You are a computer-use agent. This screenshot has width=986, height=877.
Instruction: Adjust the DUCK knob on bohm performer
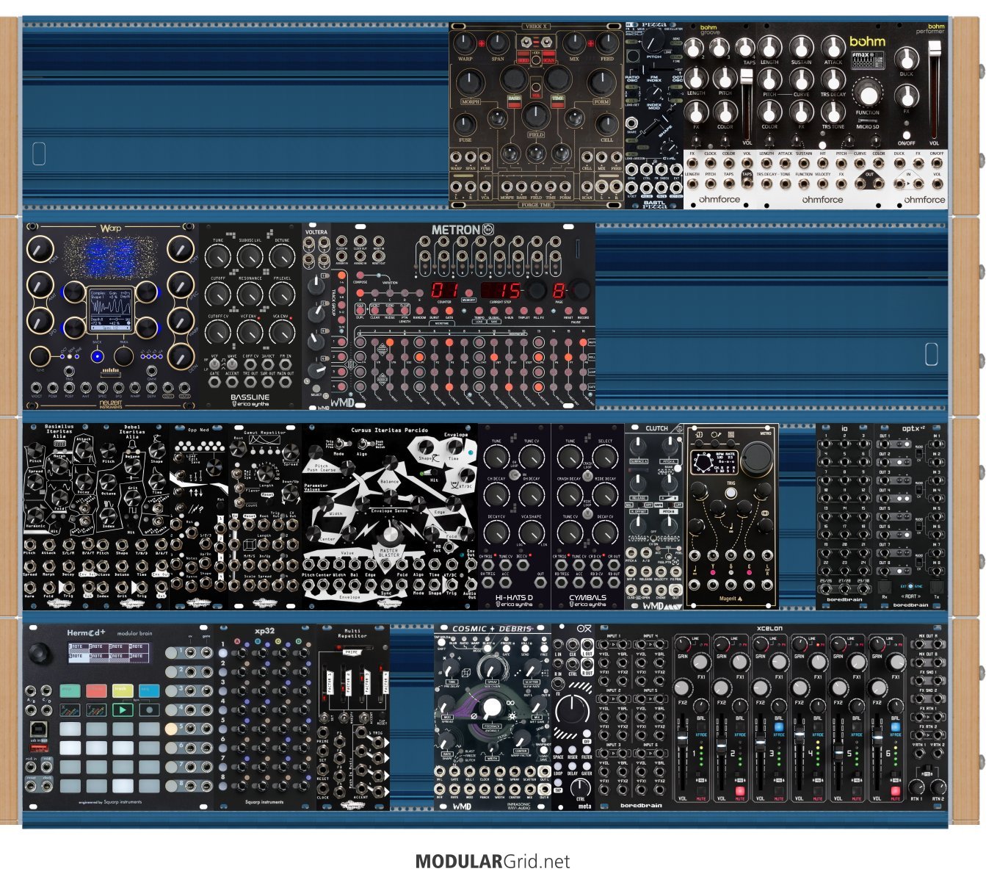click(907, 59)
